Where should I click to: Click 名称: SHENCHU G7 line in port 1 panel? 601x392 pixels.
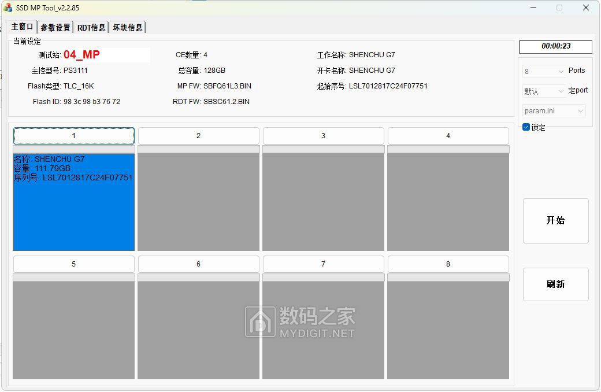(49, 159)
